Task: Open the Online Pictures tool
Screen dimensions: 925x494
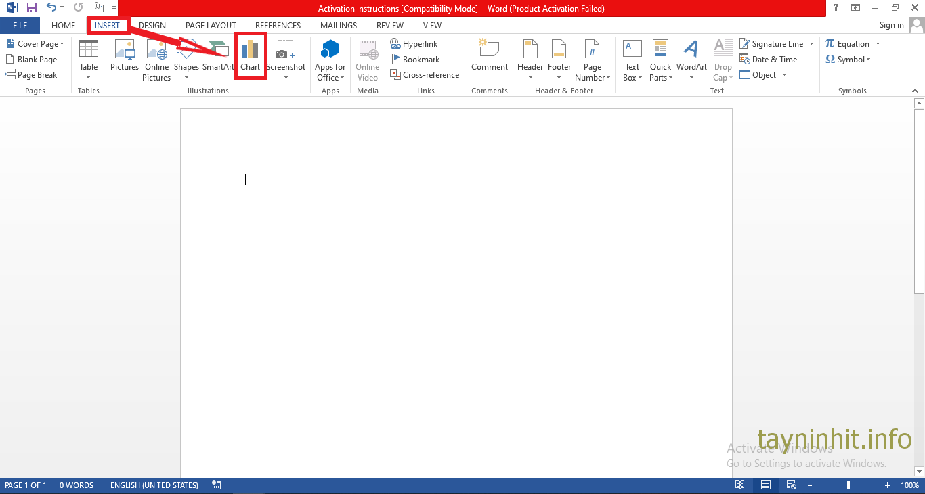Action: 156,60
